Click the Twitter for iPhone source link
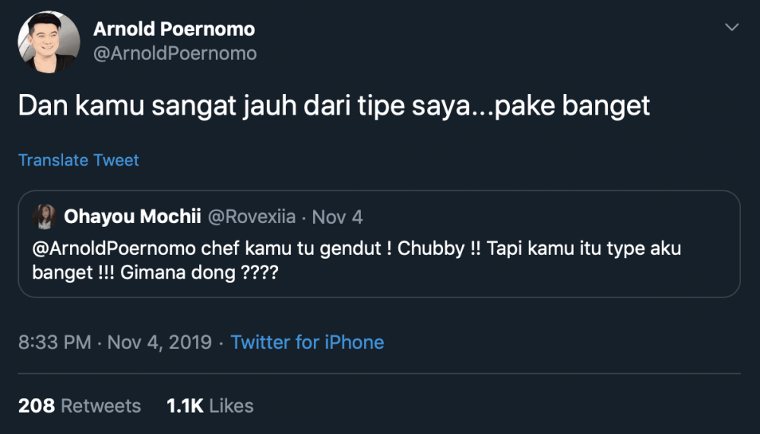This screenshot has height=434, width=760. pos(307,342)
